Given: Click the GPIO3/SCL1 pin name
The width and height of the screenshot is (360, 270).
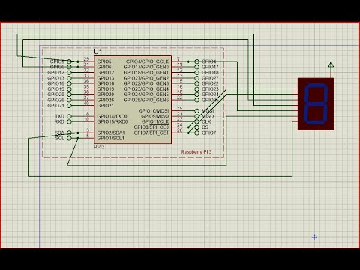Looking at the screenshot, I should (x=110, y=139).
